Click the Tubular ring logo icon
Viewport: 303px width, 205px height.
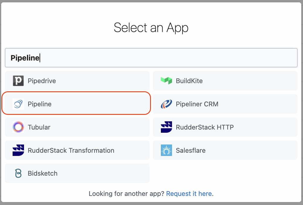pos(18,127)
